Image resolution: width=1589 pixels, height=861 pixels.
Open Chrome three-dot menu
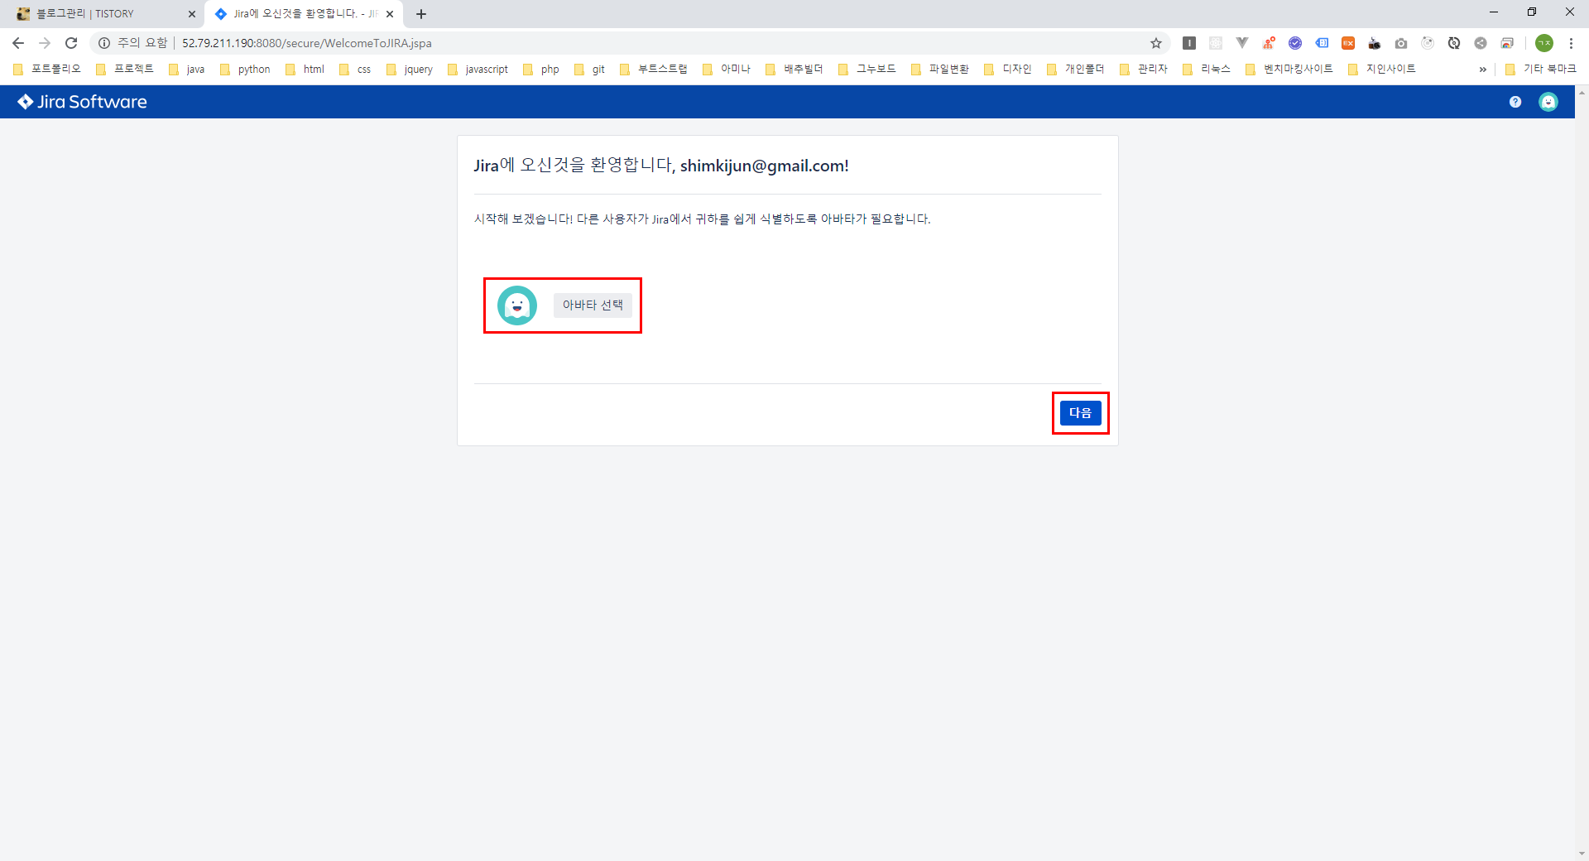1571,43
